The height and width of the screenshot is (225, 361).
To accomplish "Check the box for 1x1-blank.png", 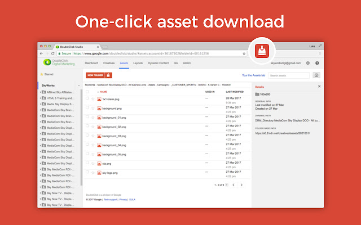I will [x=87, y=98].
